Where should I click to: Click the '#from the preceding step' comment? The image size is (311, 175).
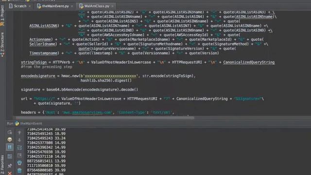point(47,67)
